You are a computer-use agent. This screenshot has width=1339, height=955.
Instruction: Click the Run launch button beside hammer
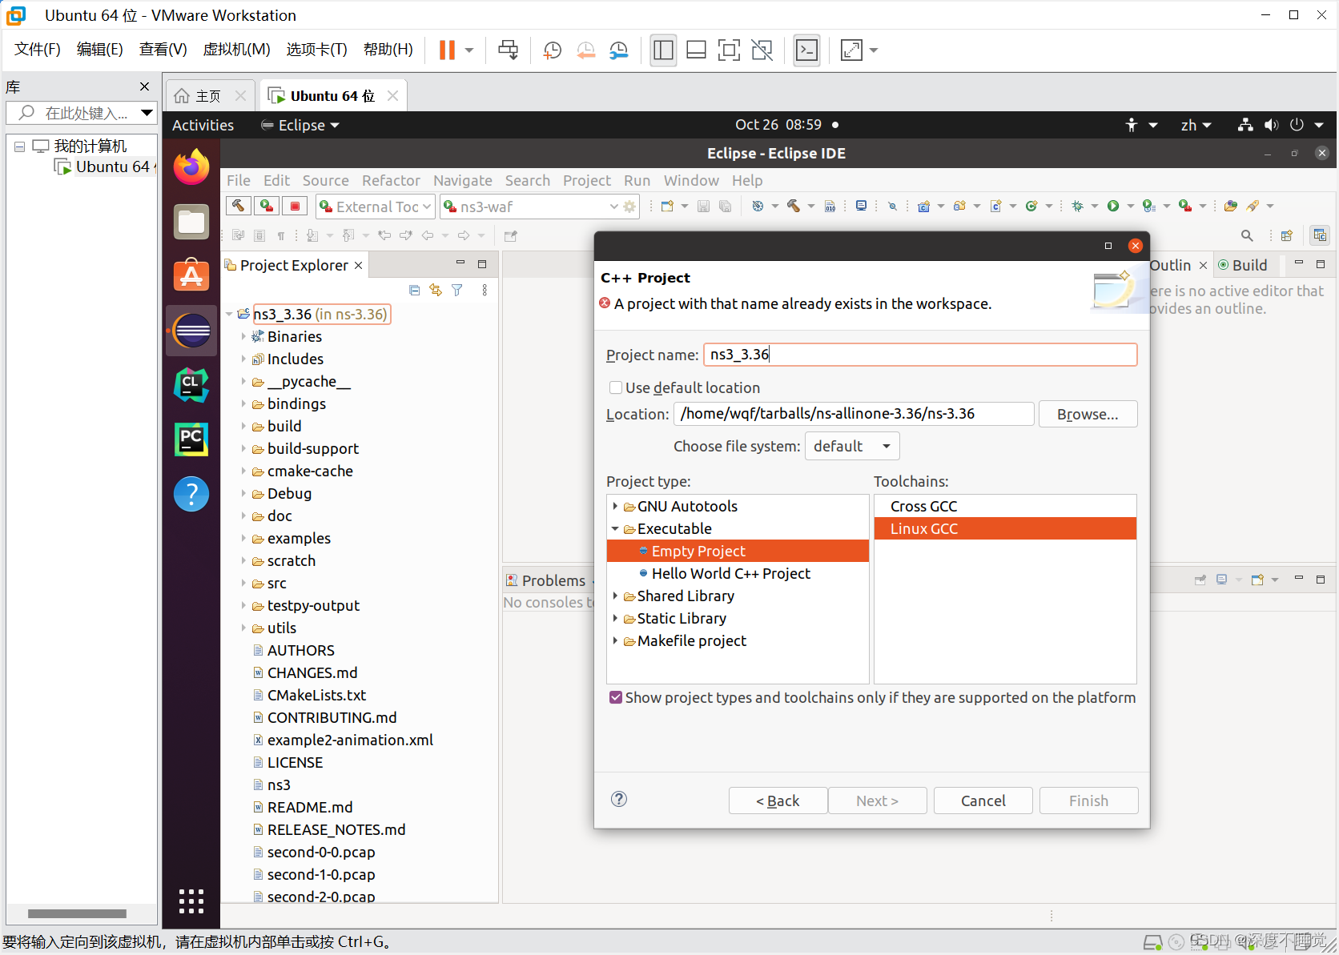(x=267, y=206)
